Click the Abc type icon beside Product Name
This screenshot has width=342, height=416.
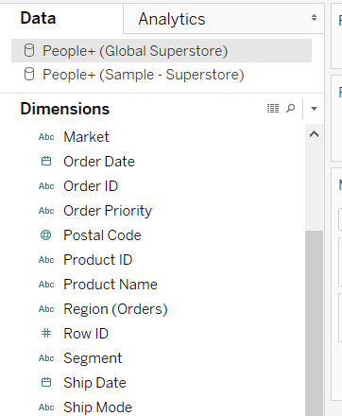46,285
